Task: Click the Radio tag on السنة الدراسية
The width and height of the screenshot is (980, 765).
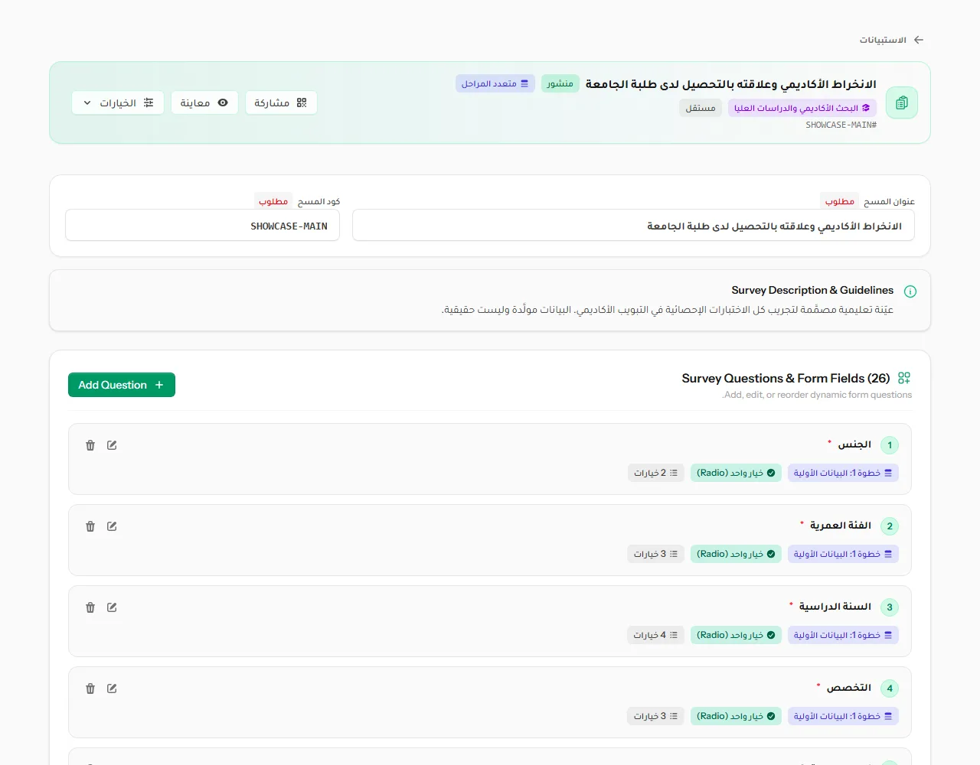Action: [736, 635]
